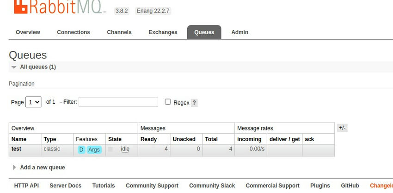Click the queue Filter text field
Screen dimensions: 393x193
(x=118, y=102)
